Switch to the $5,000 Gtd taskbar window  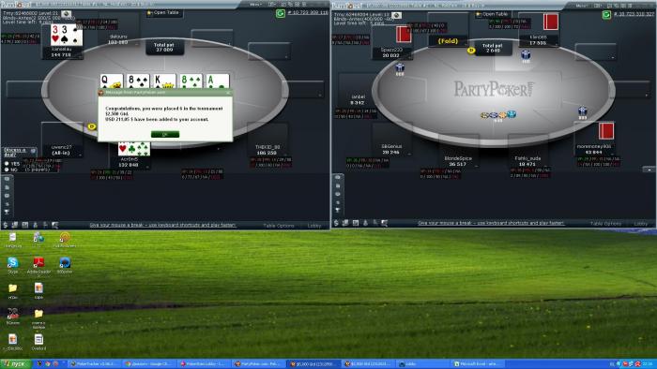click(x=313, y=364)
